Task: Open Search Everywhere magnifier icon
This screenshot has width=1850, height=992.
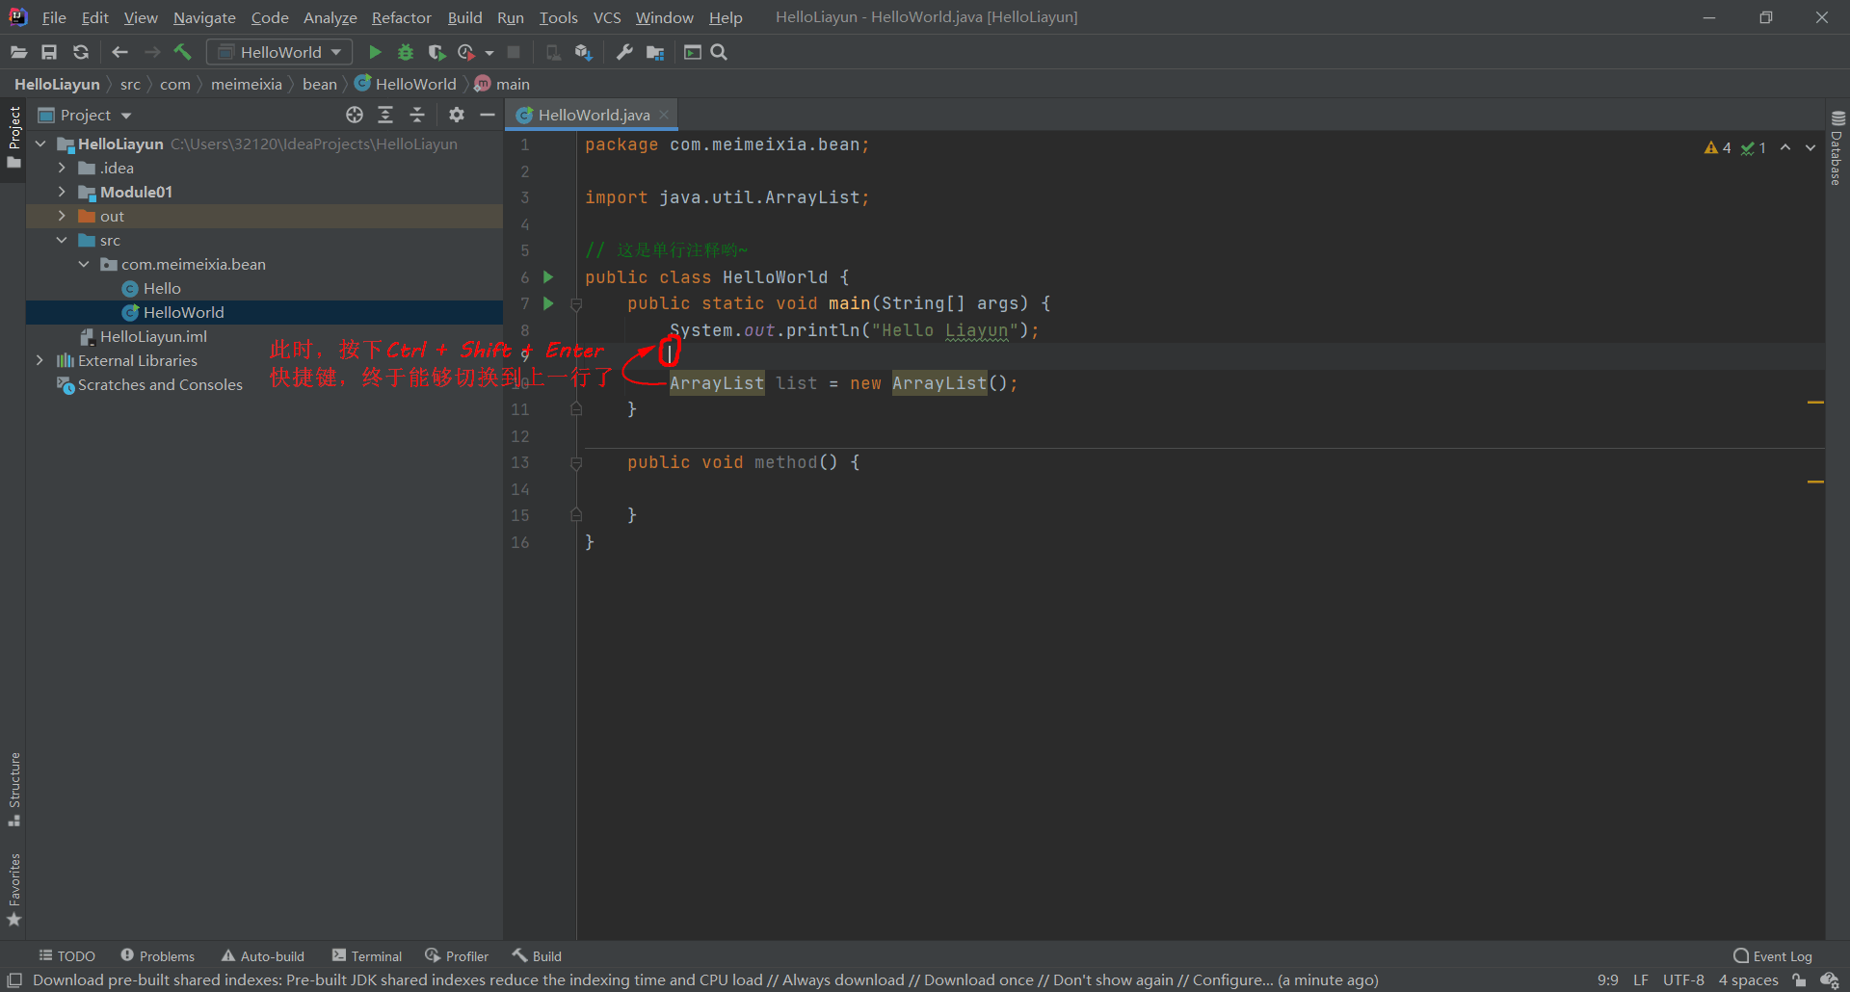Action: (x=719, y=52)
